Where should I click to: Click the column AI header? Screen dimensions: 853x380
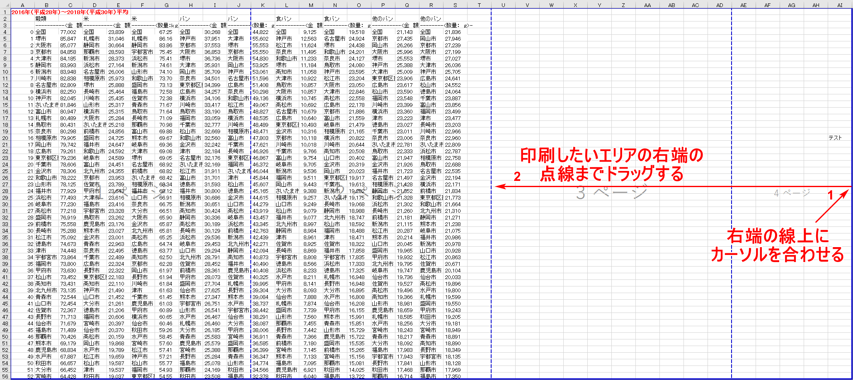(x=840, y=5)
